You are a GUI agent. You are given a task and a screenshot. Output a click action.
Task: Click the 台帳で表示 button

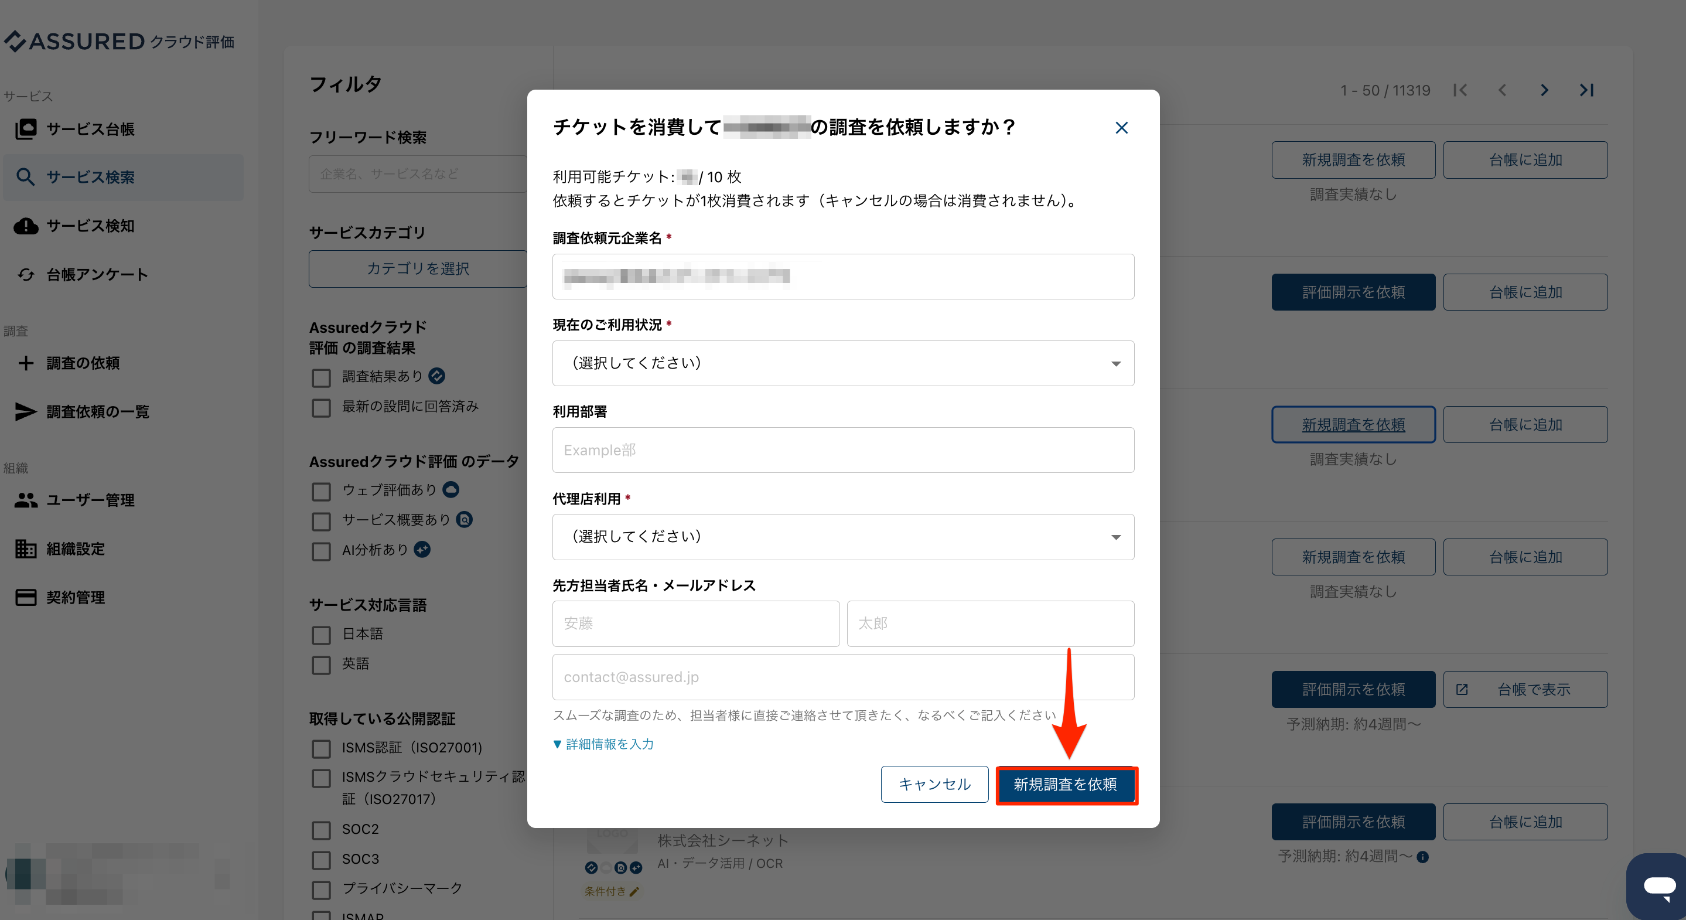(x=1525, y=690)
